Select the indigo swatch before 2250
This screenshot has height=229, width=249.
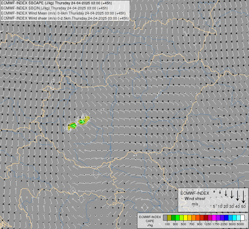tap(222, 218)
